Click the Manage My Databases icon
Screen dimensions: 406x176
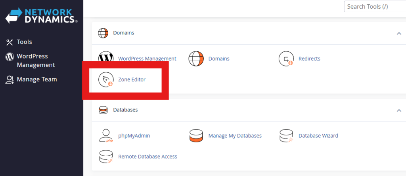point(196,136)
